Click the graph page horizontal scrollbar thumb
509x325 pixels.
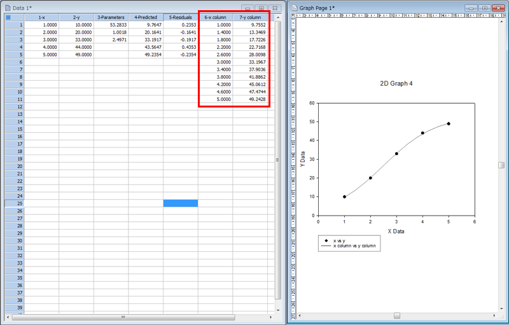396,315
